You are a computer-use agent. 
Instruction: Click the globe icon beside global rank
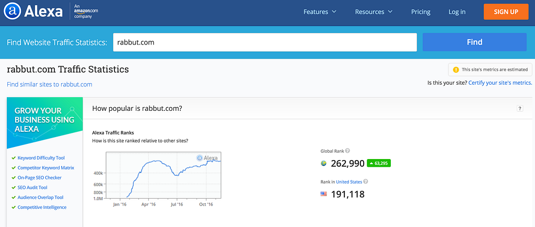pos(323,164)
